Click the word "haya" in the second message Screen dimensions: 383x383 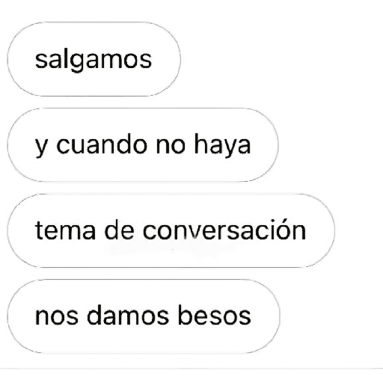[222, 146]
